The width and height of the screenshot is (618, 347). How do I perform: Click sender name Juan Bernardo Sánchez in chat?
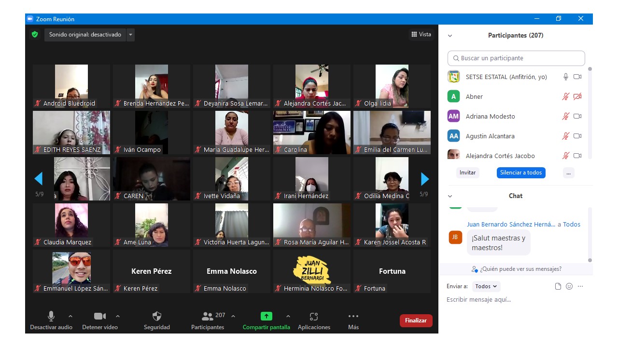(x=511, y=224)
